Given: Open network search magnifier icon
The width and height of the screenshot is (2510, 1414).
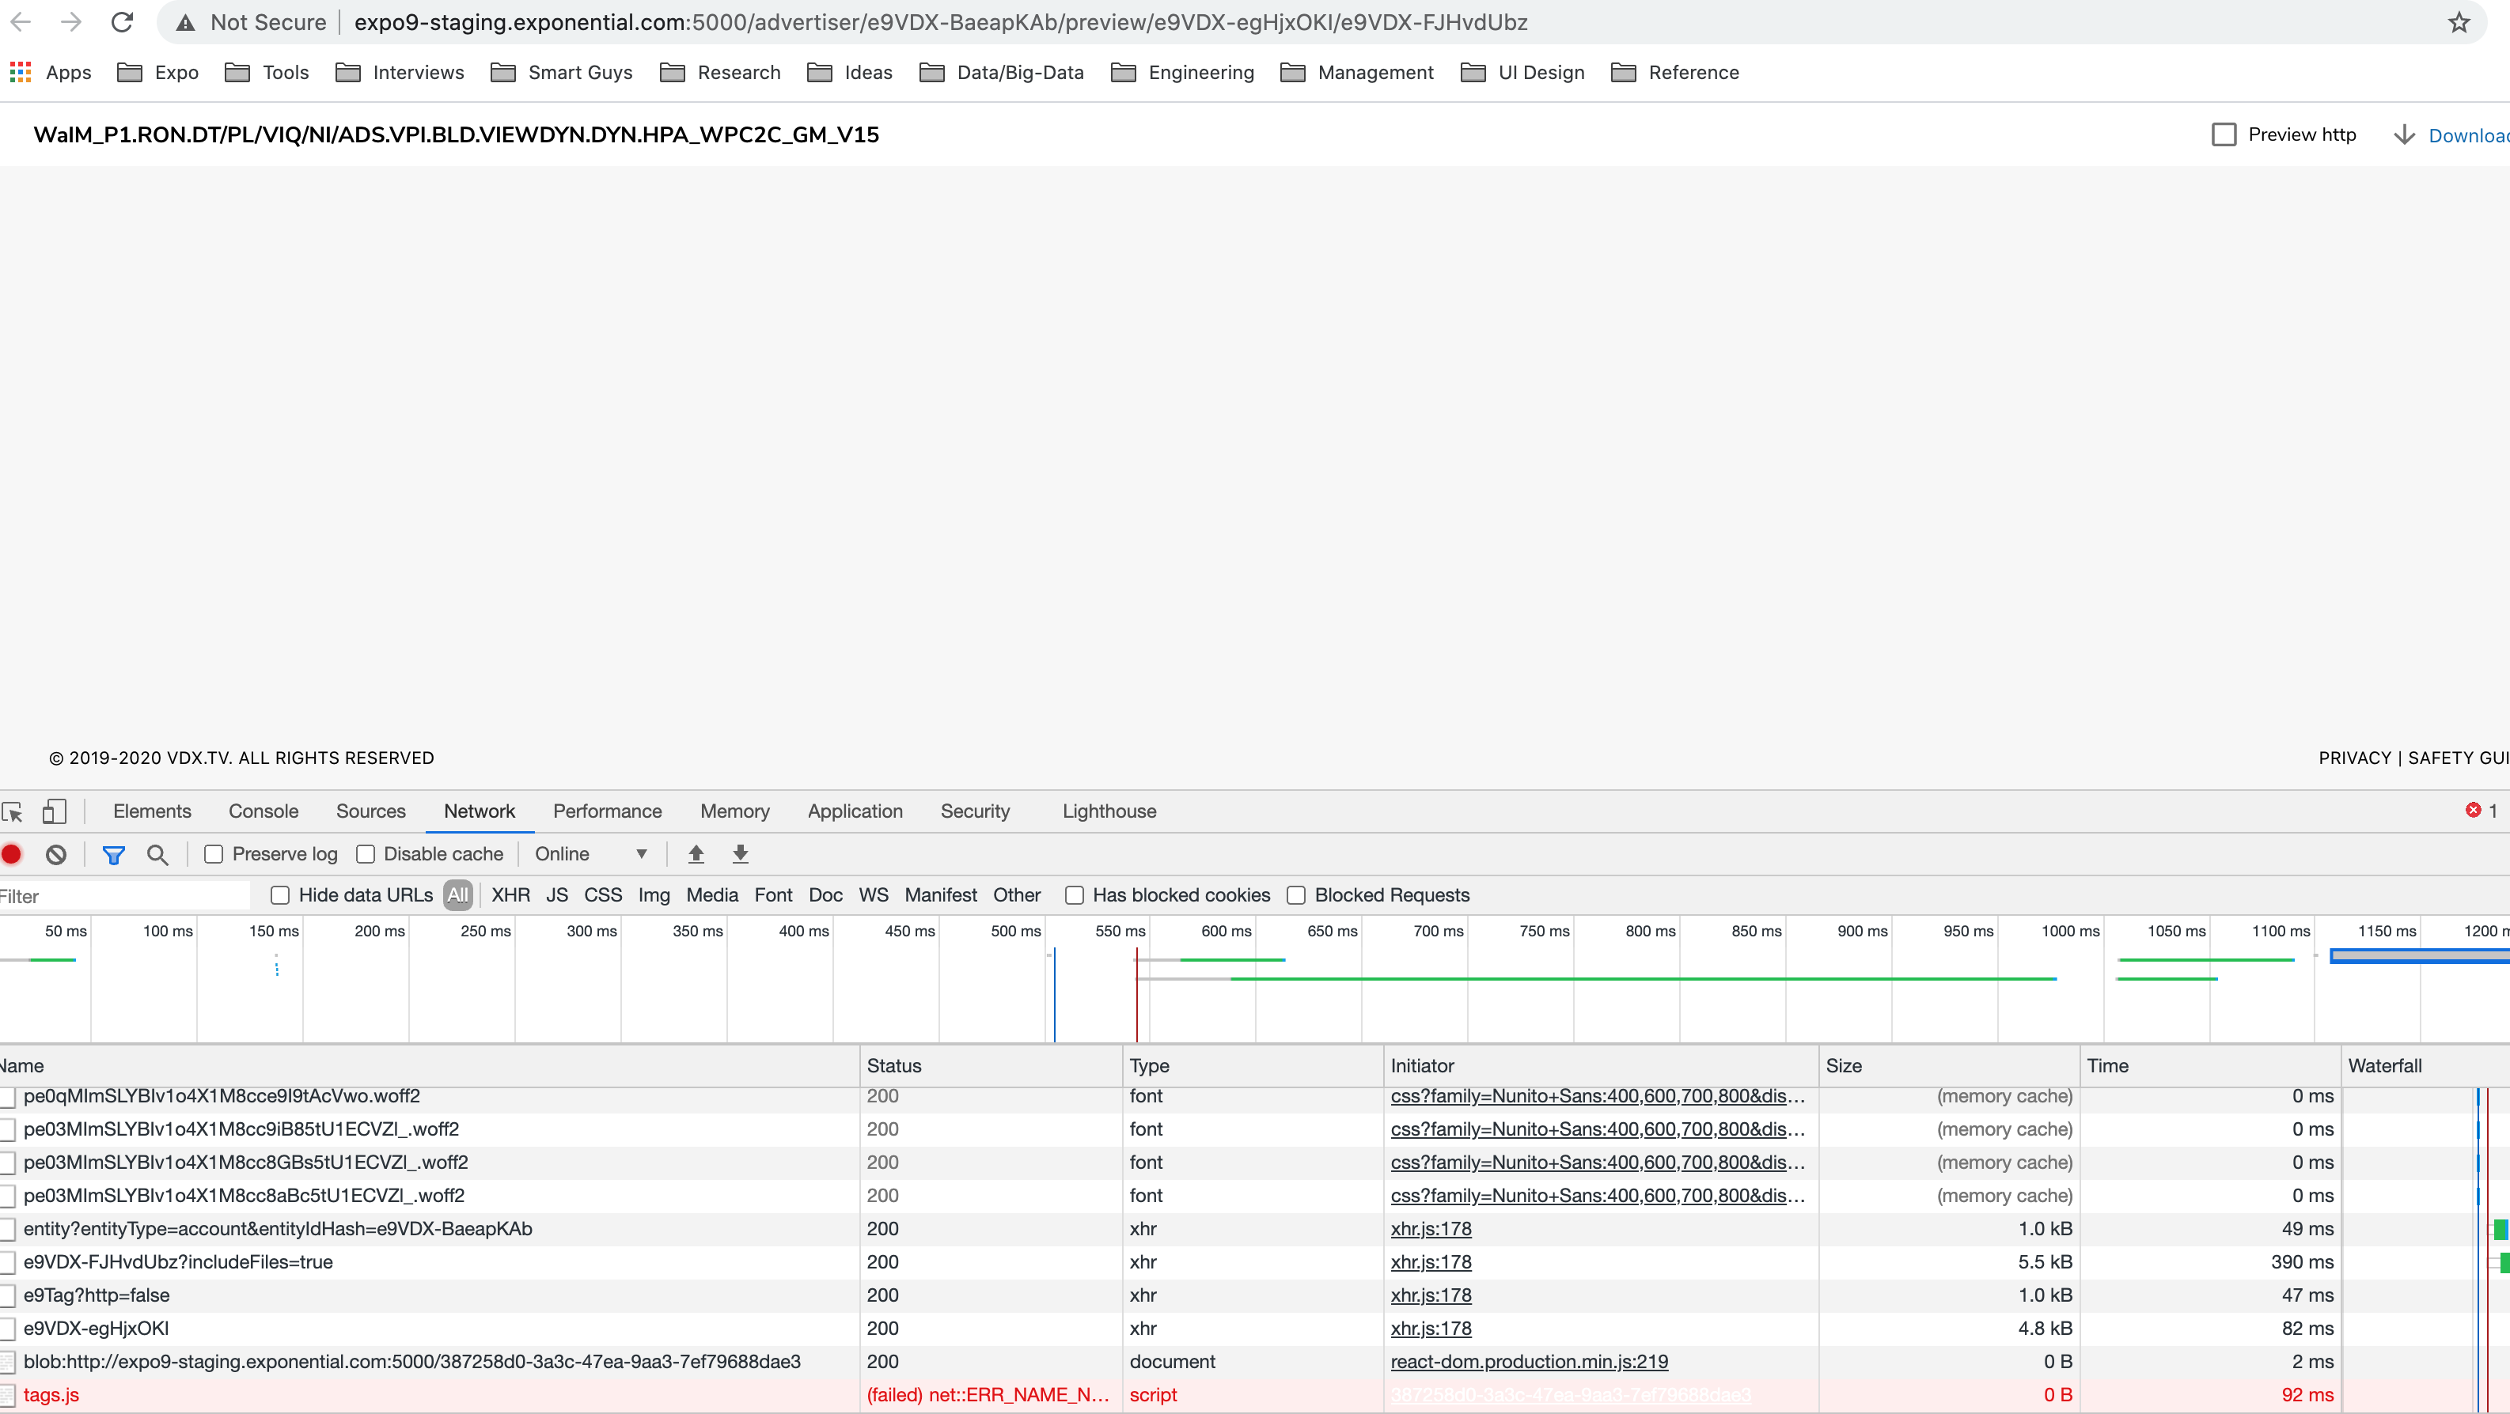Looking at the screenshot, I should pyautogui.click(x=157, y=854).
